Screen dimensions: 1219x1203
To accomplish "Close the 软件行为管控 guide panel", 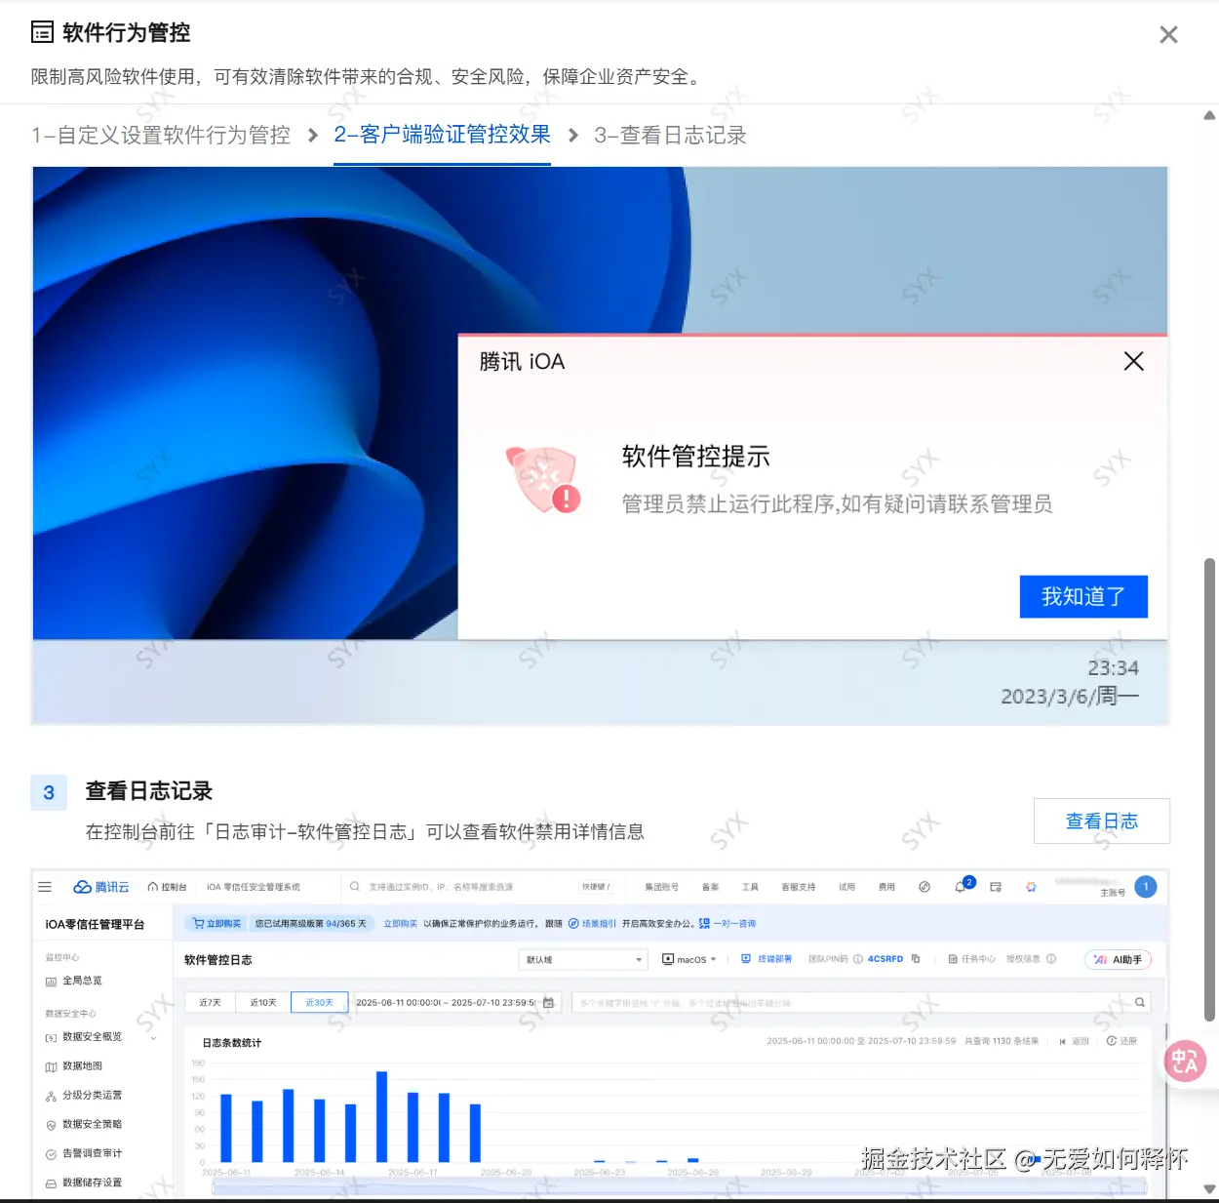I will tap(1168, 35).
